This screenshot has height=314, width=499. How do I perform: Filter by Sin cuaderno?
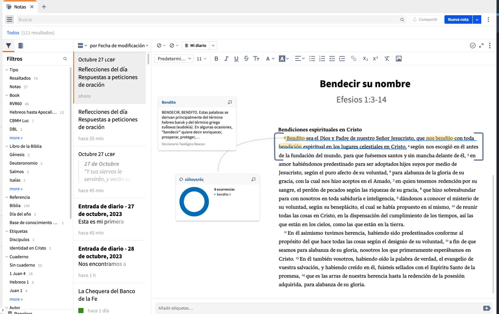(22, 265)
